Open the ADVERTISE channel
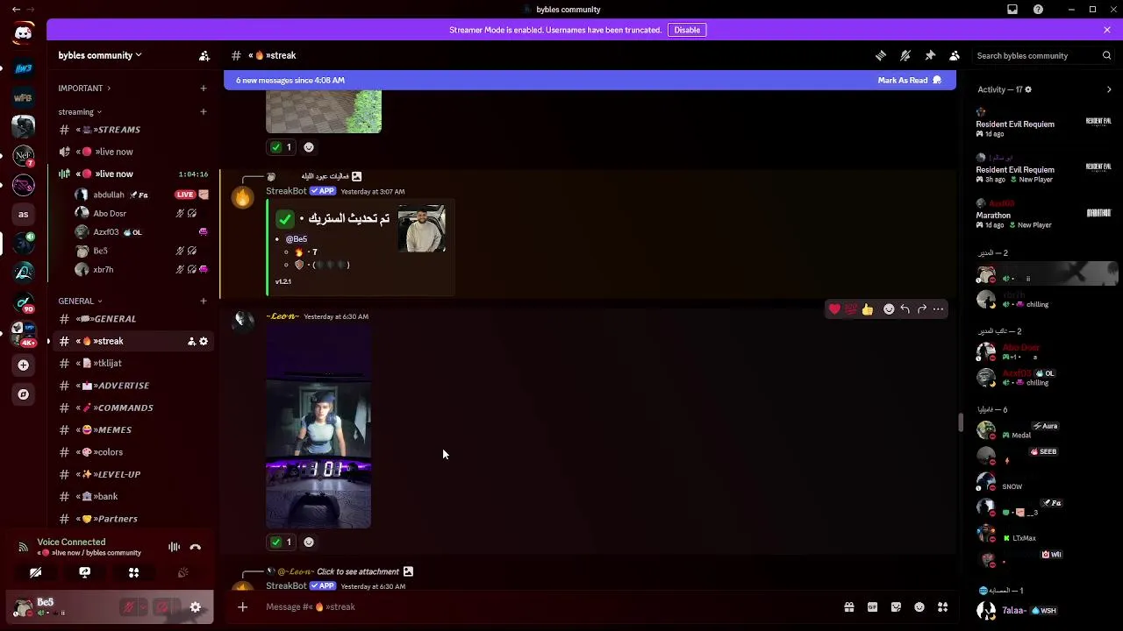1123x631 pixels. [132, 386]
